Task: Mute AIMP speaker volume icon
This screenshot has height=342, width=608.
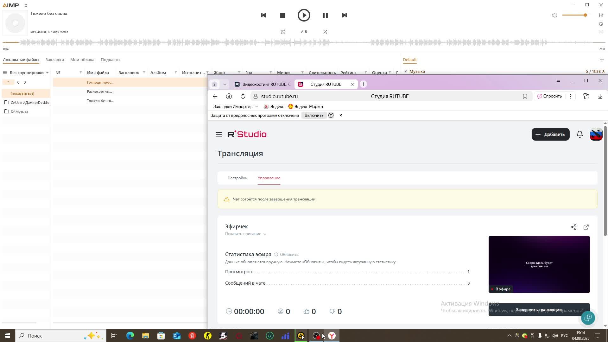Action: (554, 15)
